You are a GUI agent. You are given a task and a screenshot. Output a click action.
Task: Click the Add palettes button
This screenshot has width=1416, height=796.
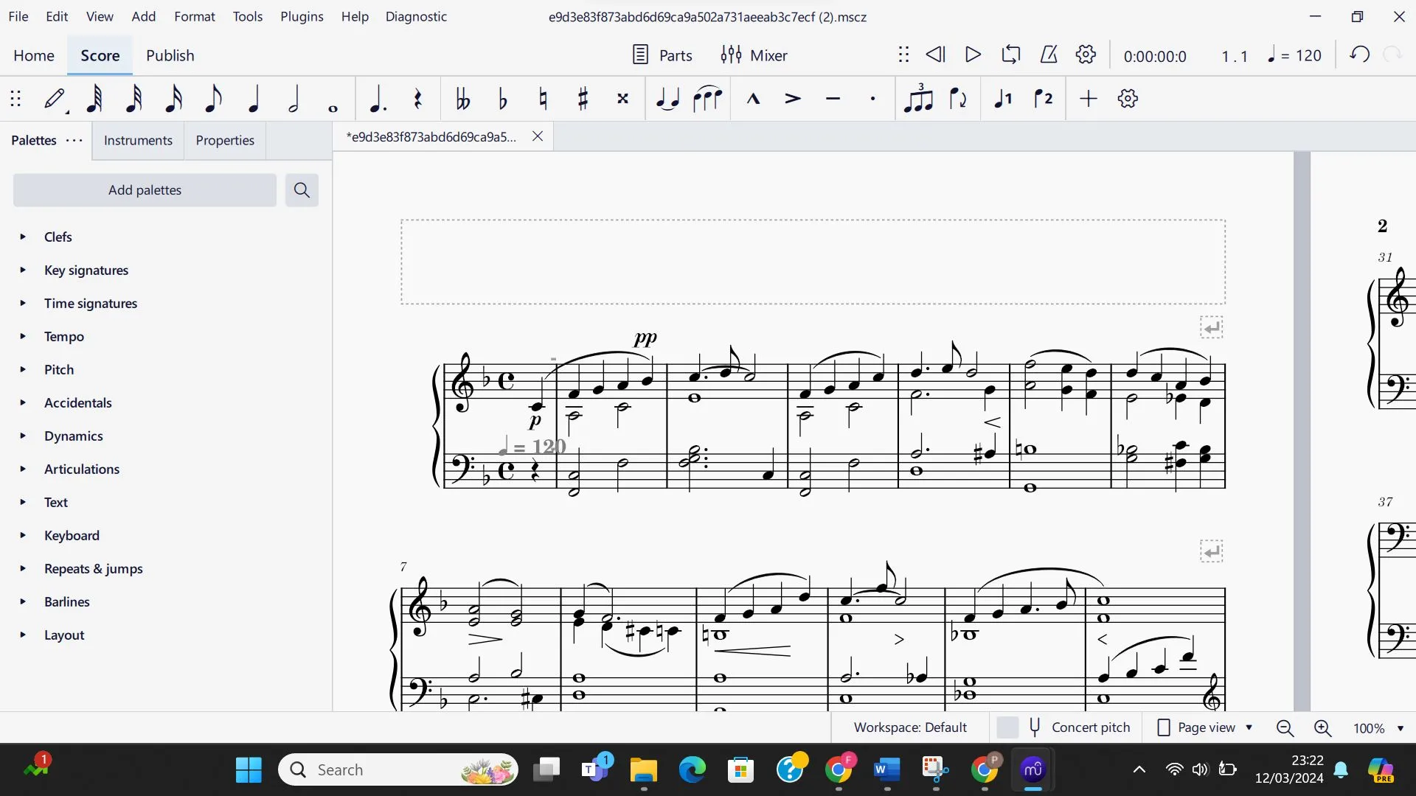point(145,189)
